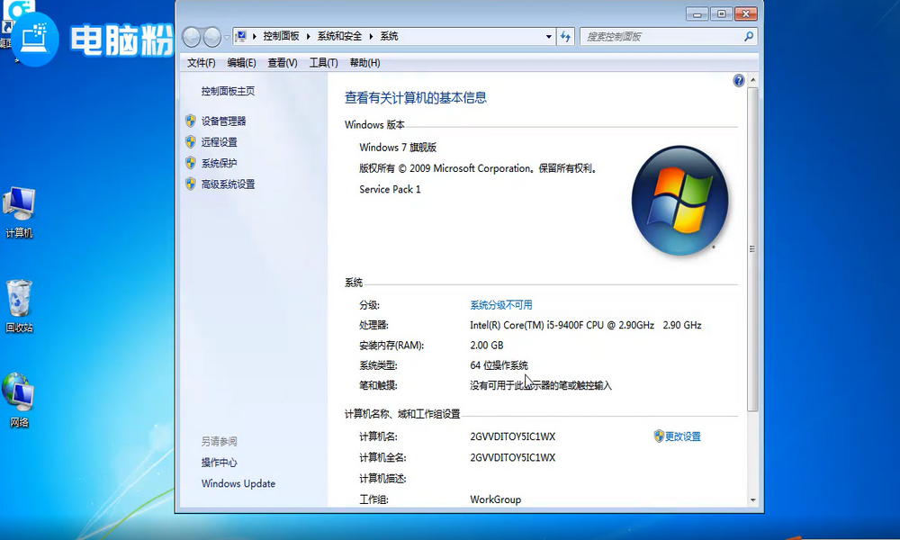Click the Forward navigation arrow button
The width and height of the screenshot is (900, 540).
(211, 37)
